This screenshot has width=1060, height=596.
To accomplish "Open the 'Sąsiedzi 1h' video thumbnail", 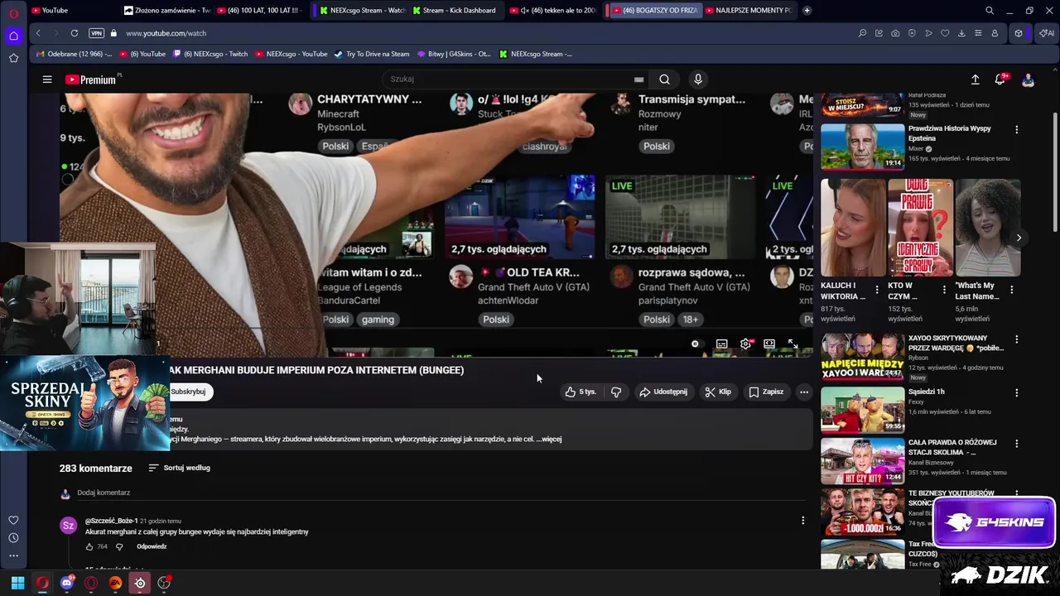I will tap(862, 409).
